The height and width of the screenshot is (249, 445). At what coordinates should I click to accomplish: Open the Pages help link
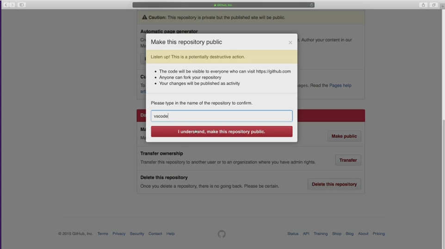point(340,85)
